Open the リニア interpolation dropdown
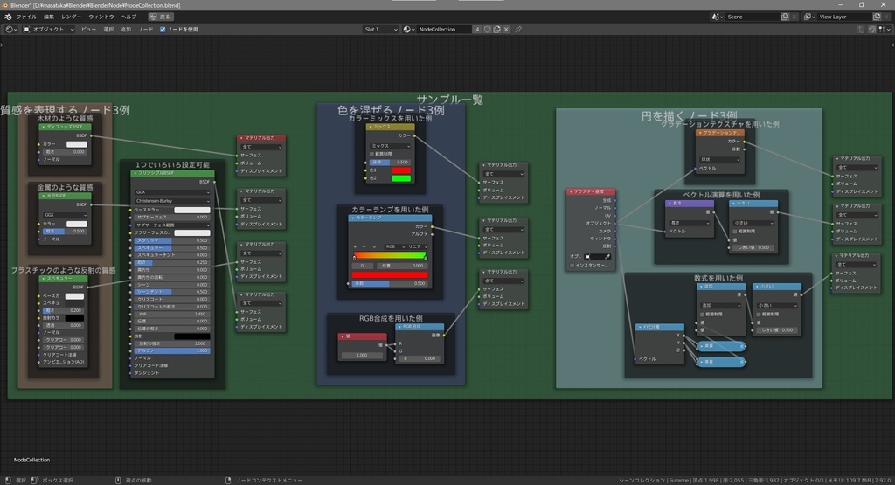 [x=417, y=246]
